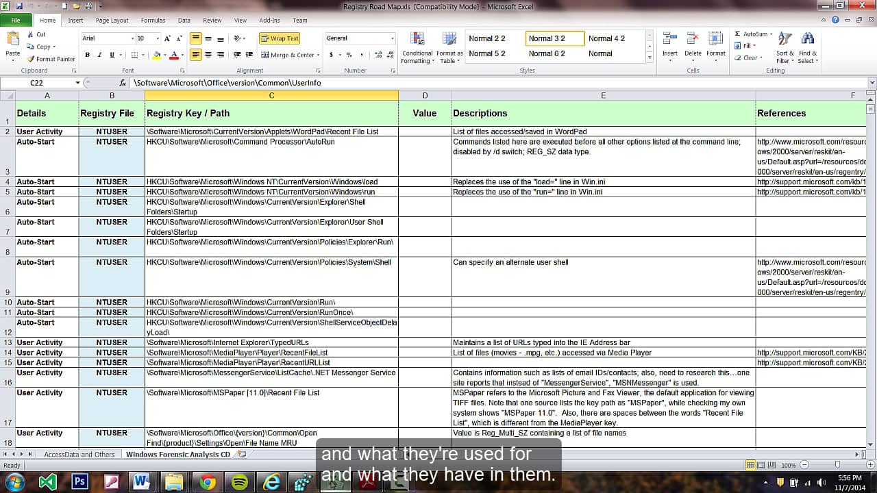Toggle Center horizontal alignment

click(208, 55)
